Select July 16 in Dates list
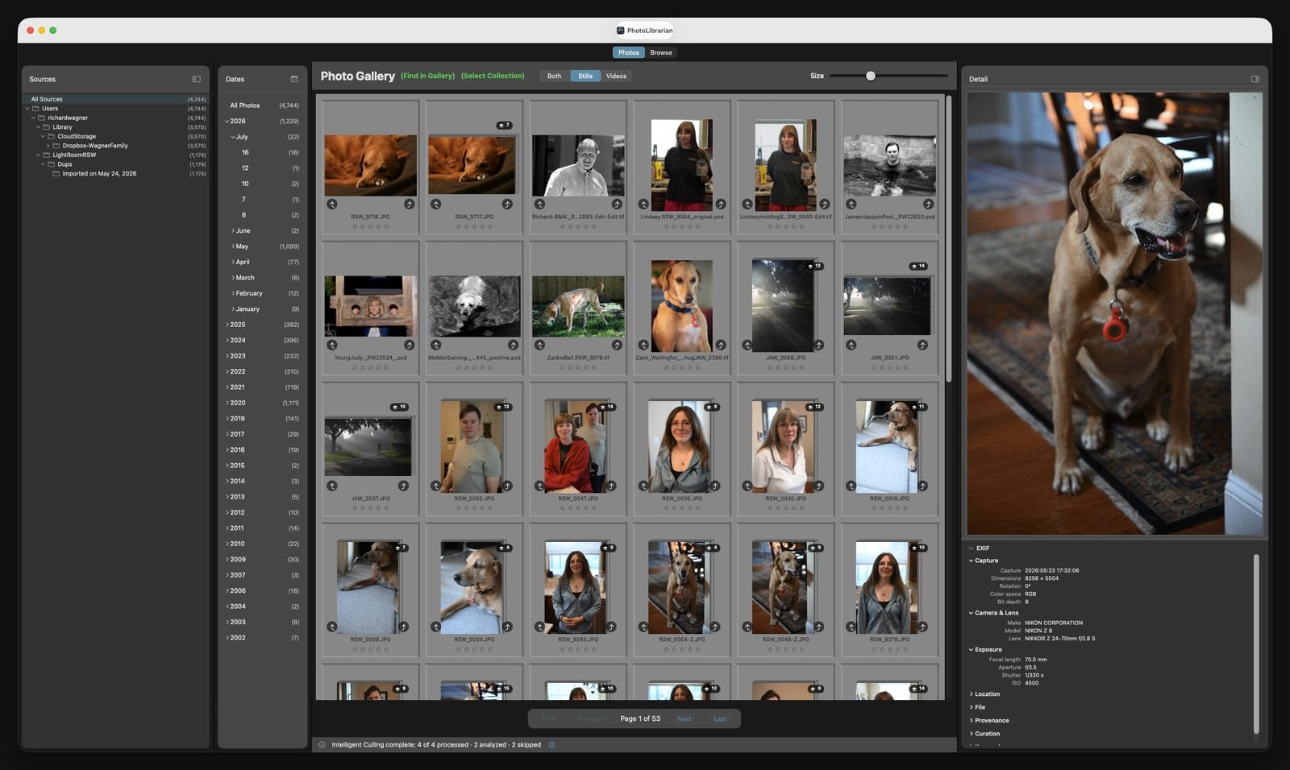 [x=263, y=152]
